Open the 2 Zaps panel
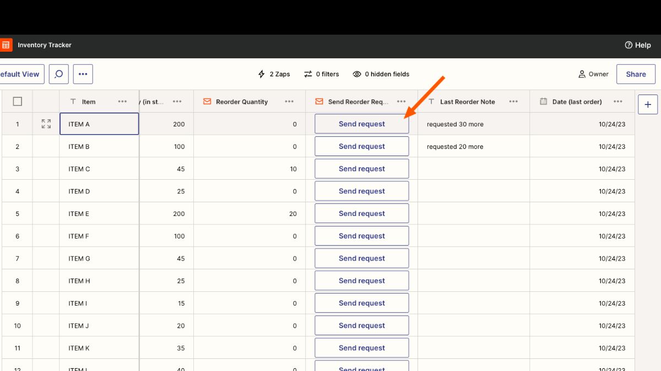 coord(274,74)
